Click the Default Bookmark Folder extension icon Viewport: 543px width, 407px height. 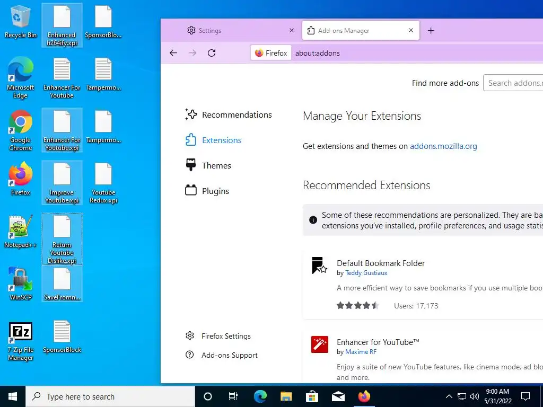click(319, 266)
